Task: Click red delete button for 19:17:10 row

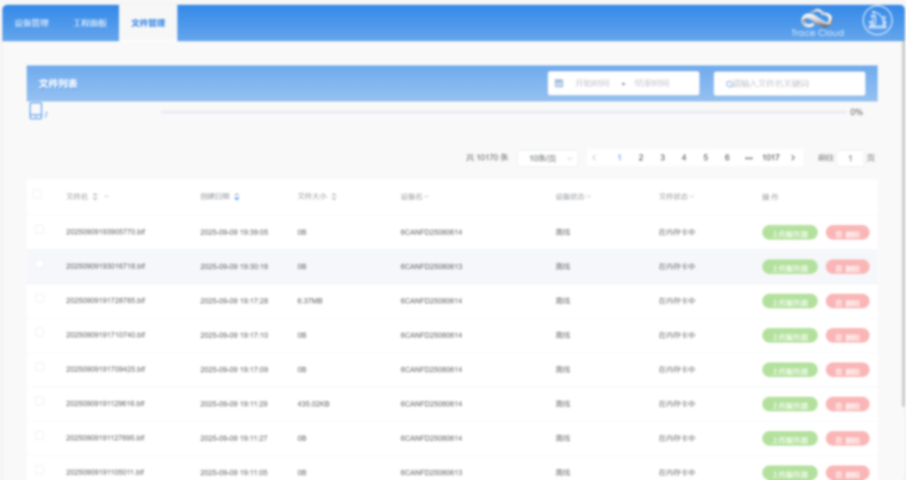Action: pyautogui.click(x=847, y=336)
